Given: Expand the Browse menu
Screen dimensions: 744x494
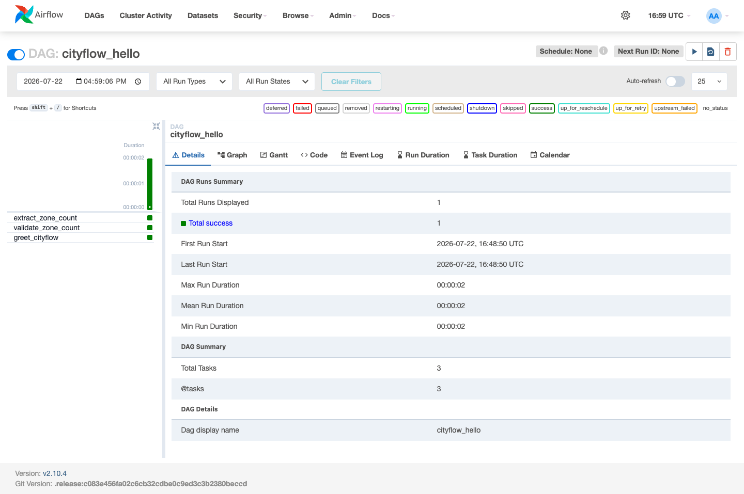Looking at the screenshot, I should point(298,15).
